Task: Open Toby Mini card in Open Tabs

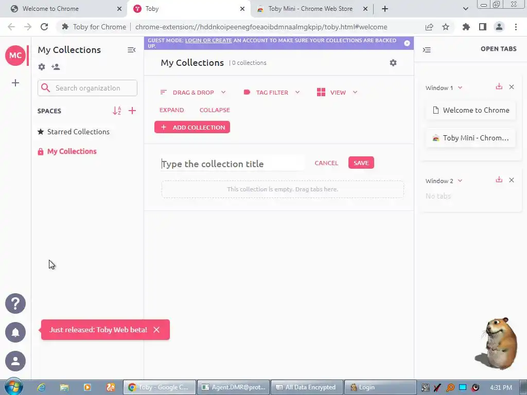Action: 470,138
